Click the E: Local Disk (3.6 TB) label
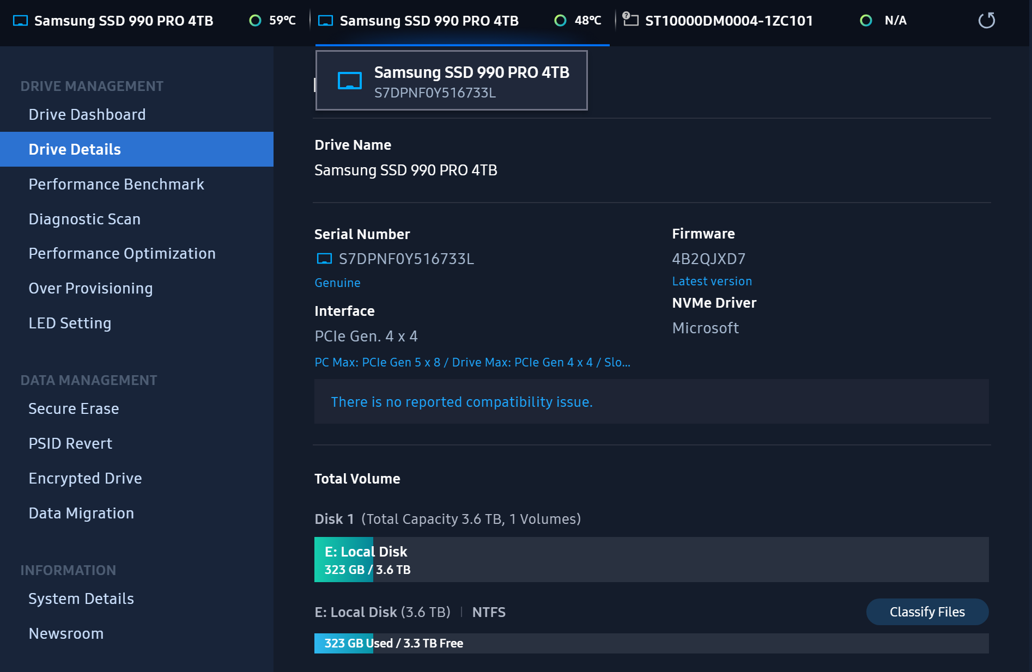 383,612
